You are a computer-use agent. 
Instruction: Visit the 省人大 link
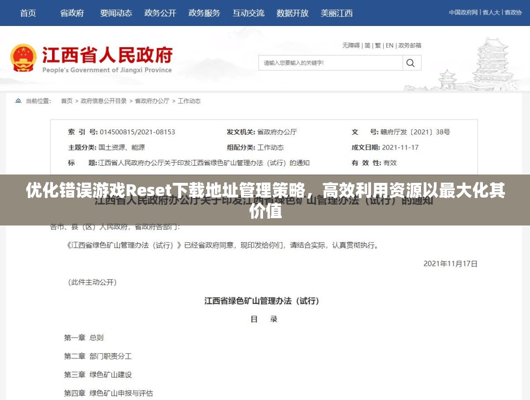coord(491,12)
